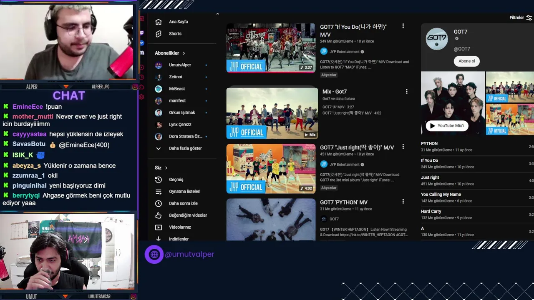Open Discord icon in browser side strip

[142, 53]
